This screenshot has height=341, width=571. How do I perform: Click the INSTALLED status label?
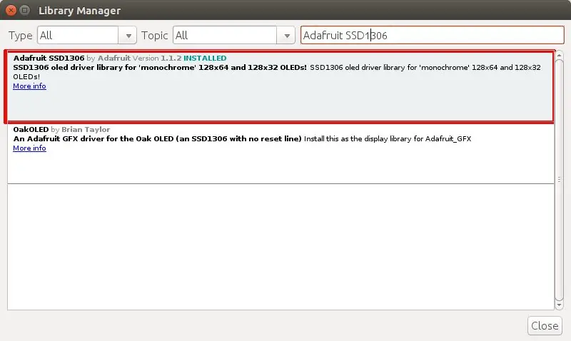pyautogui.click(x=205, y=58)
